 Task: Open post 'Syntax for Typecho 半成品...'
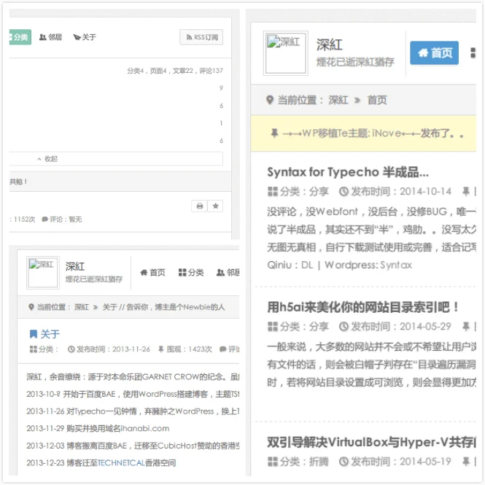coord(348,172)
